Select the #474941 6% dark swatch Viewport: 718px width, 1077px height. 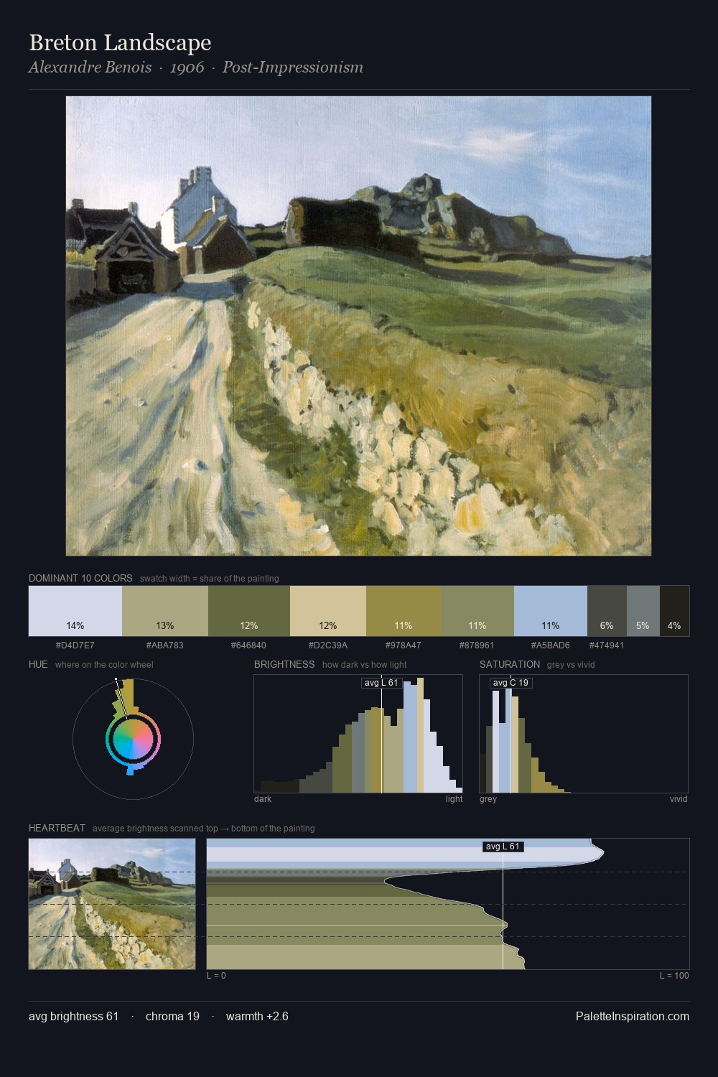(x=607, y=611)
